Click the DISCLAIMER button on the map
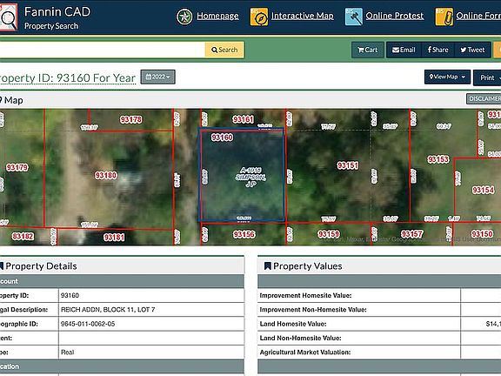501x376 pixels. tap(484, 99)
